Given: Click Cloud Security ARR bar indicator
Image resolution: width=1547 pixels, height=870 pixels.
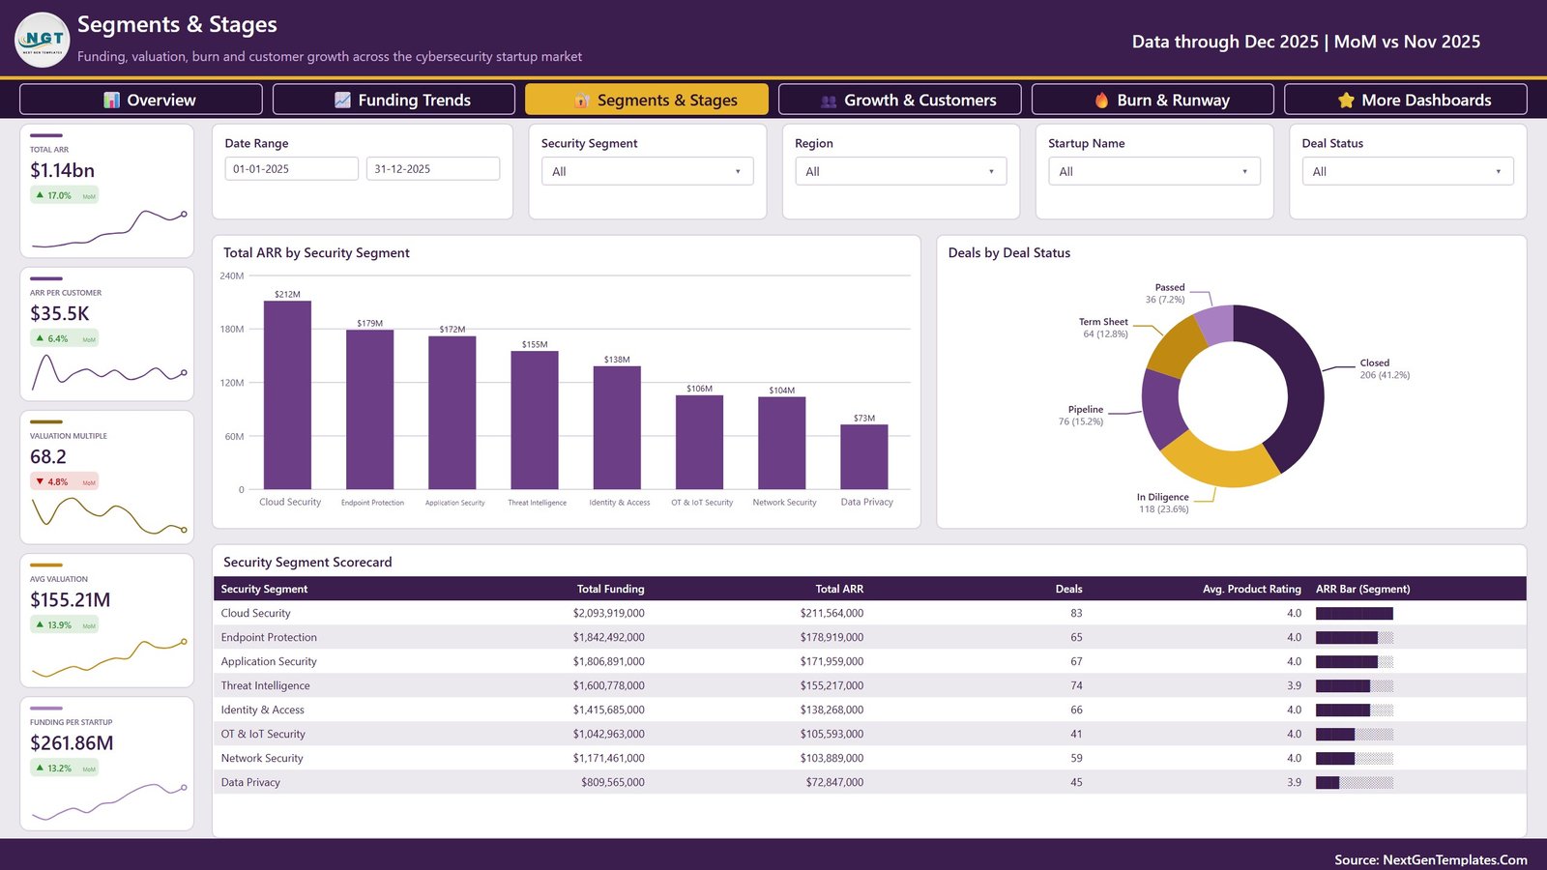Looking at the screenshot, I should [x=1354, y=613].
